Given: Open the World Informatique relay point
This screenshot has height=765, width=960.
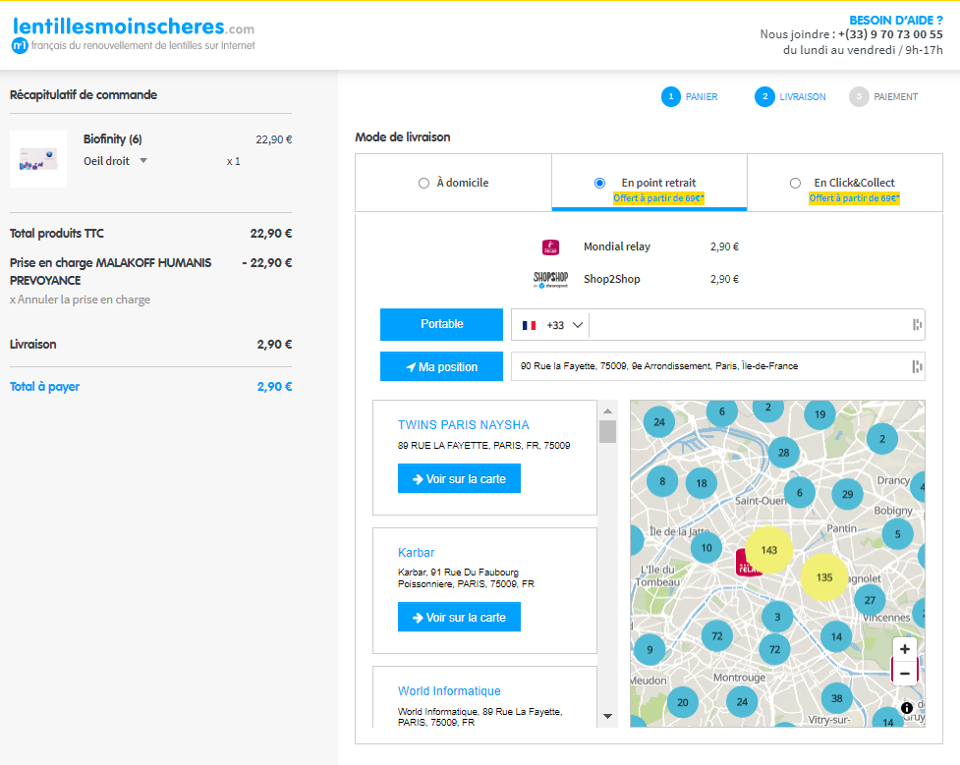Looking at the screenshot, I should click(449, 691).
